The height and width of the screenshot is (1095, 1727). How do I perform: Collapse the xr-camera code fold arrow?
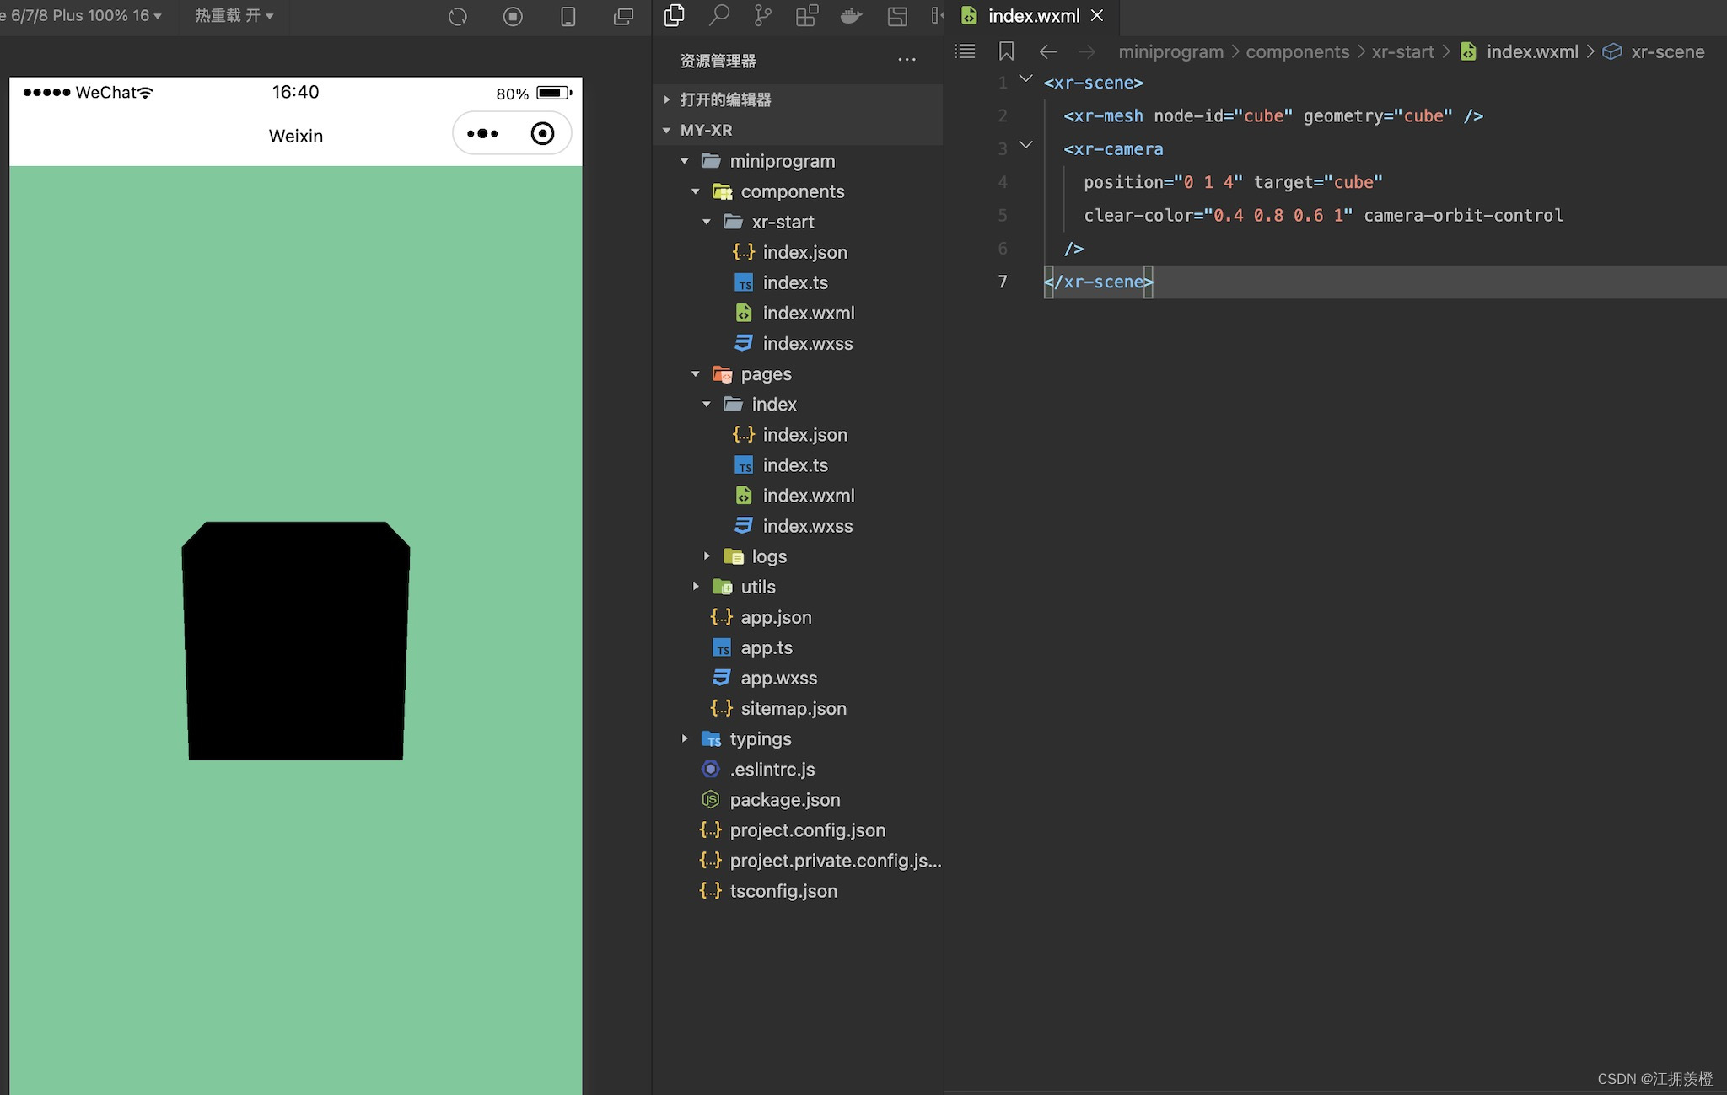[1026, 146]
